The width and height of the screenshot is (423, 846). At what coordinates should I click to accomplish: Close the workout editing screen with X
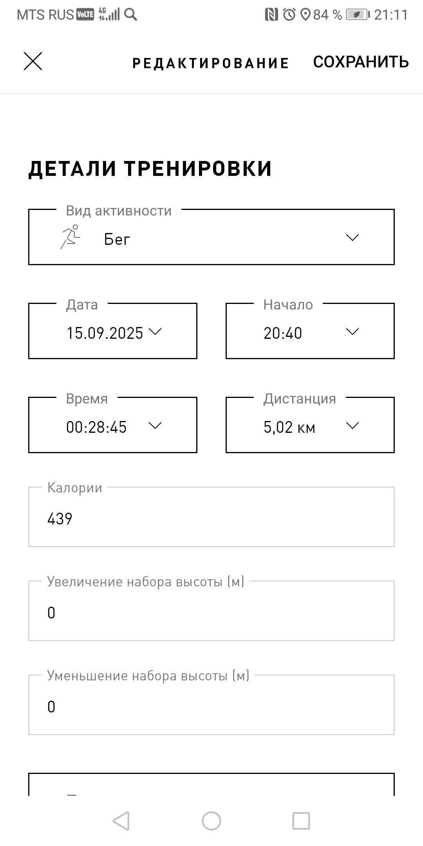[33, 61]
